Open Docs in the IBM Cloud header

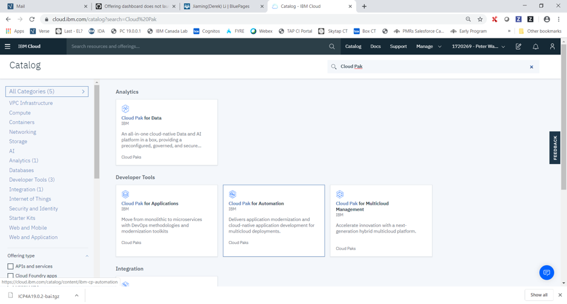point(376,46)
